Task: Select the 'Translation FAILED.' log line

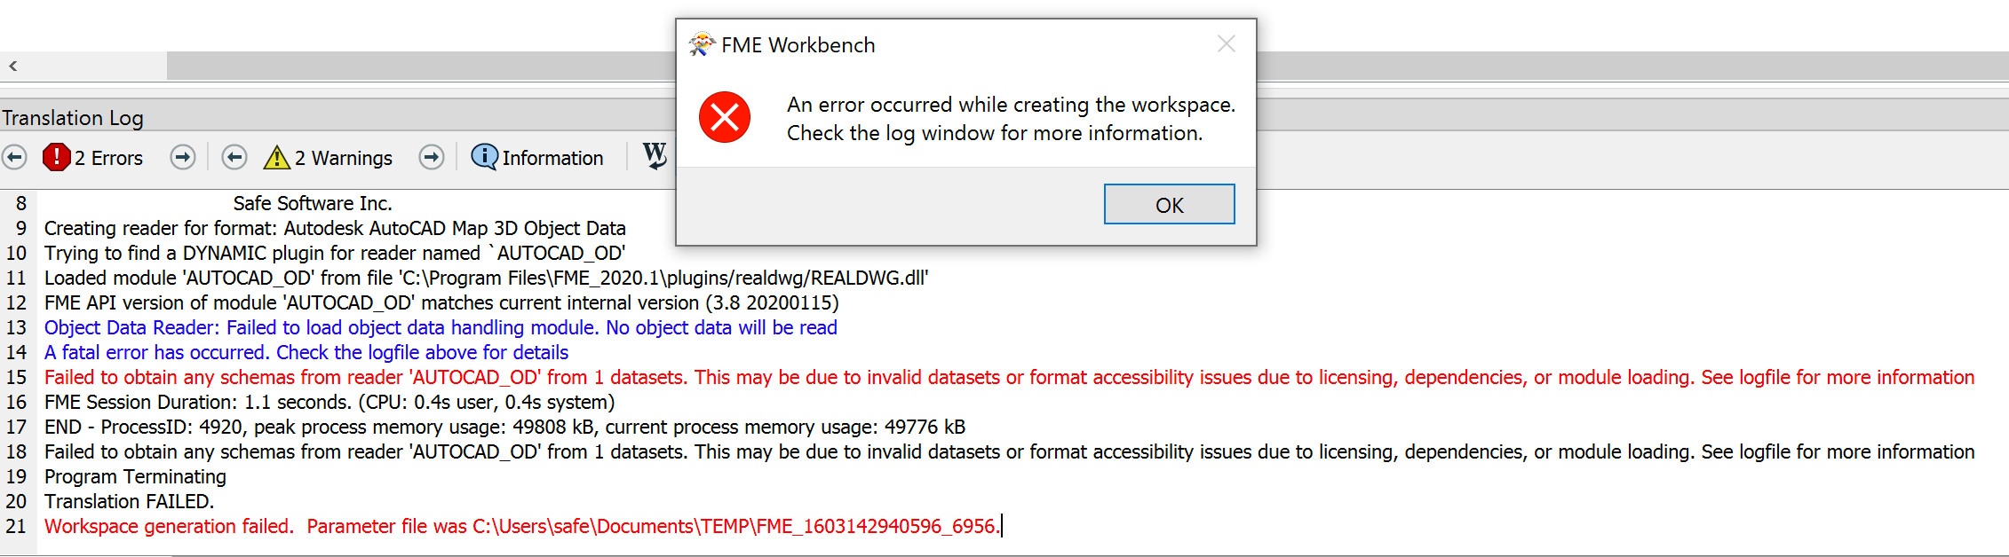Action: 130,501
